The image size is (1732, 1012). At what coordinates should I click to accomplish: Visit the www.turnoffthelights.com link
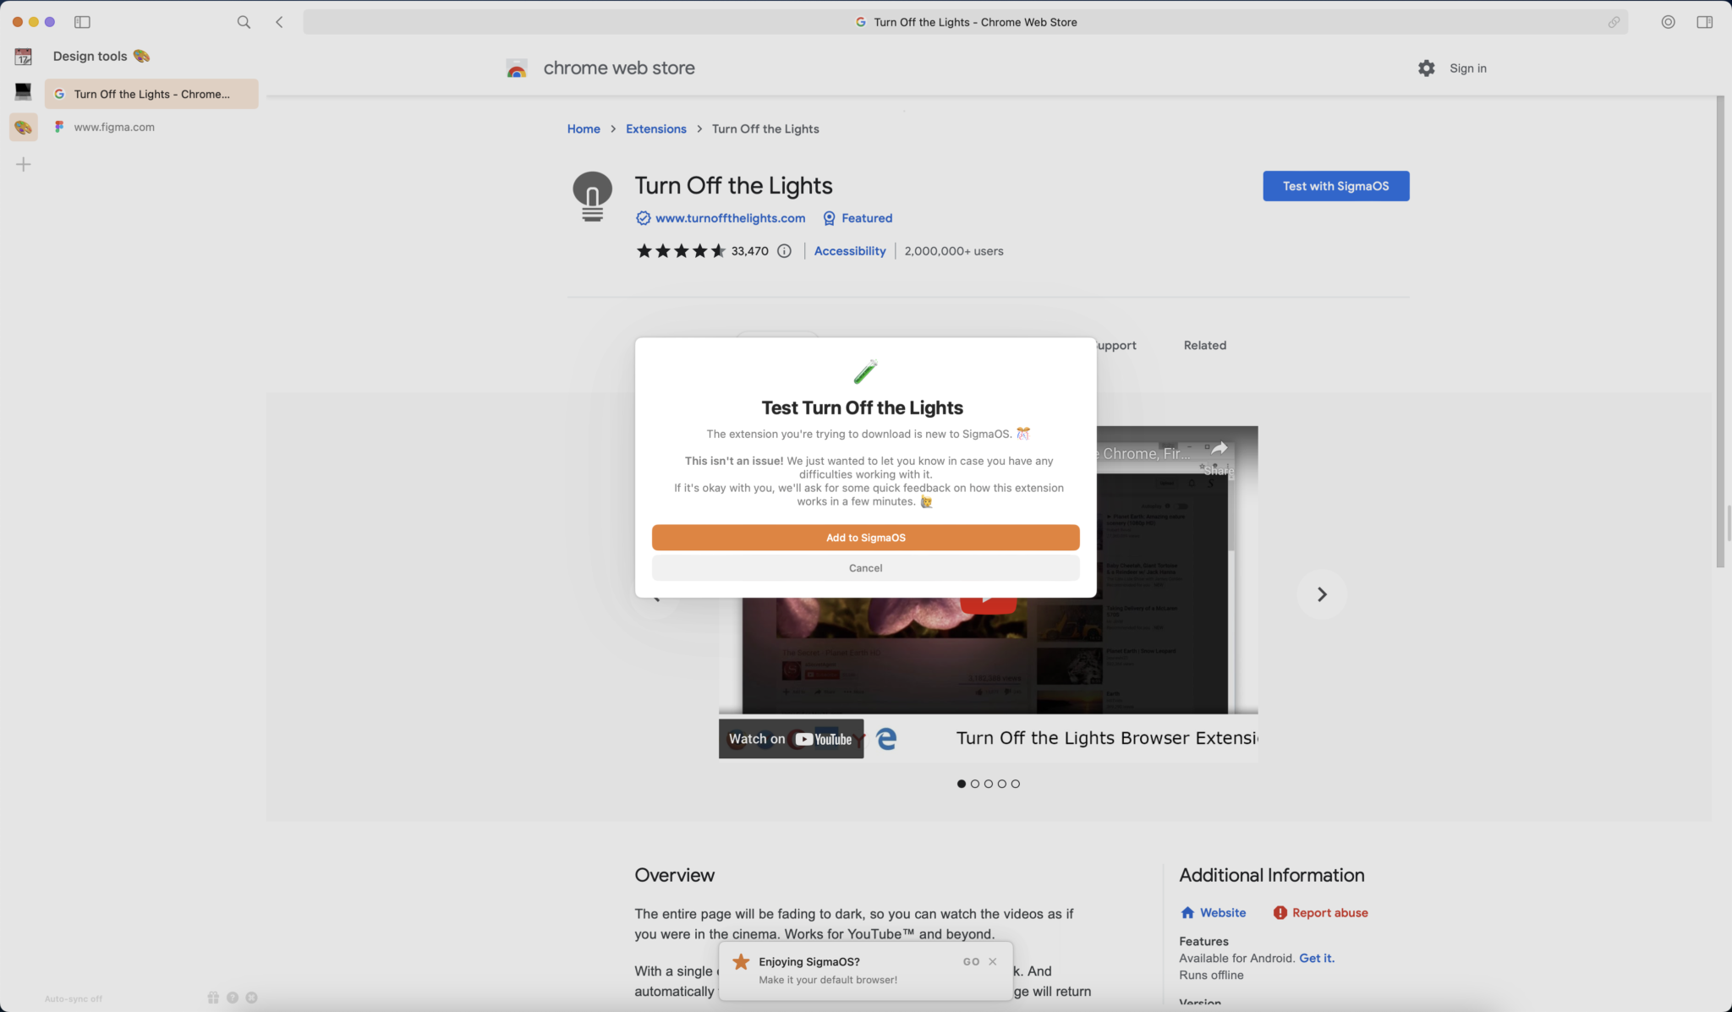(x=730, y=218)
